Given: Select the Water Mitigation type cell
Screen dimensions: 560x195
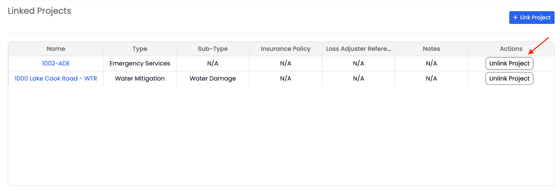Looking at the screenshot, I should point(140,79).
